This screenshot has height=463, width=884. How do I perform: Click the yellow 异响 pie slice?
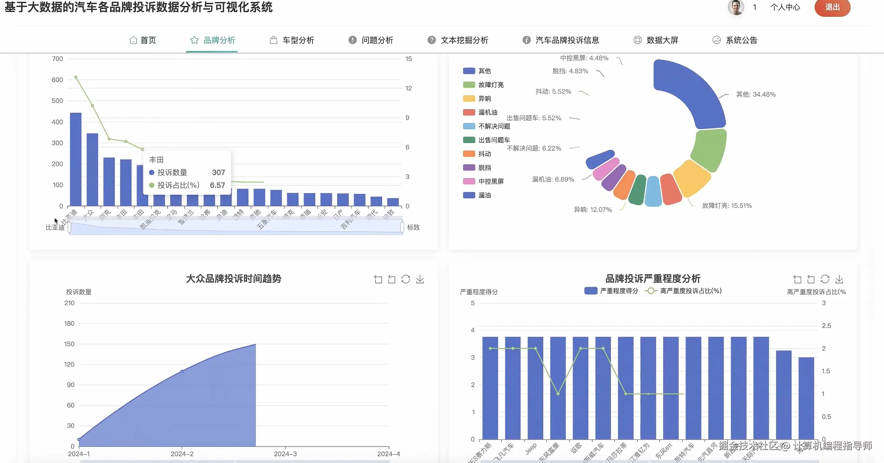pyautogui.click(x=691, y=178)
